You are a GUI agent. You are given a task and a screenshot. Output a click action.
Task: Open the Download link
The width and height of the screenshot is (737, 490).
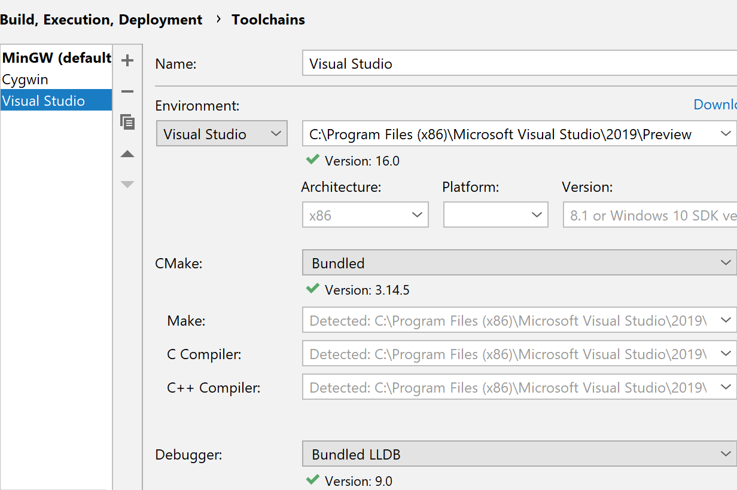click(715, 105)
